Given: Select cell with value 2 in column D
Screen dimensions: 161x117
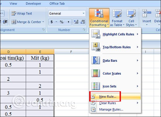Looking at the screenshot, I should pyautogui.click(x=13, y=79).
